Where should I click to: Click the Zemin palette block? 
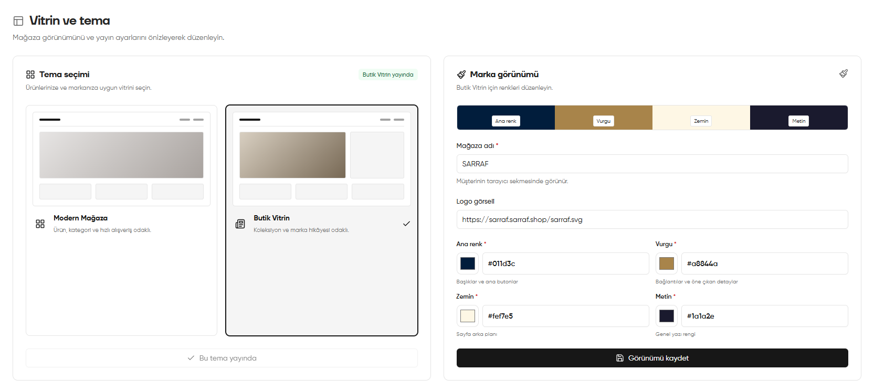tap(701, 118)
